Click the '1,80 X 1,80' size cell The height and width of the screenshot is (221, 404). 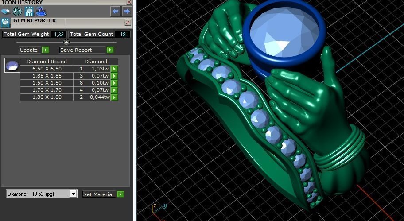click(x=47, y=97)
